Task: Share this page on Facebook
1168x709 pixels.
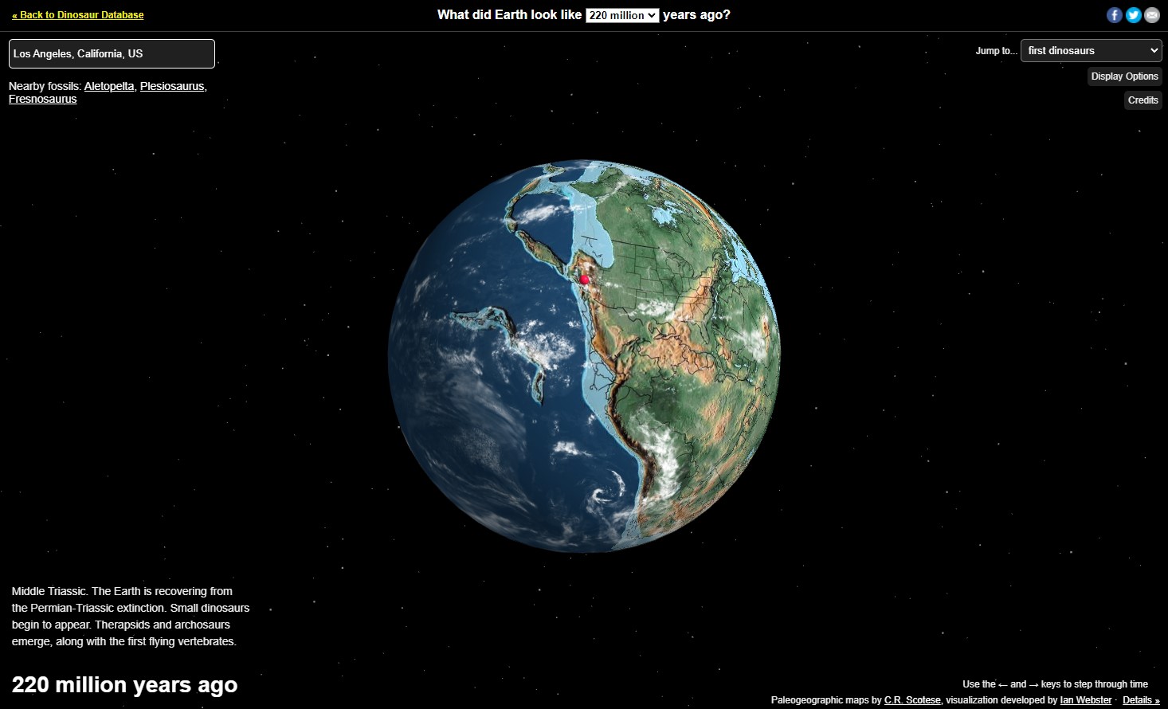Action: 1114,15
